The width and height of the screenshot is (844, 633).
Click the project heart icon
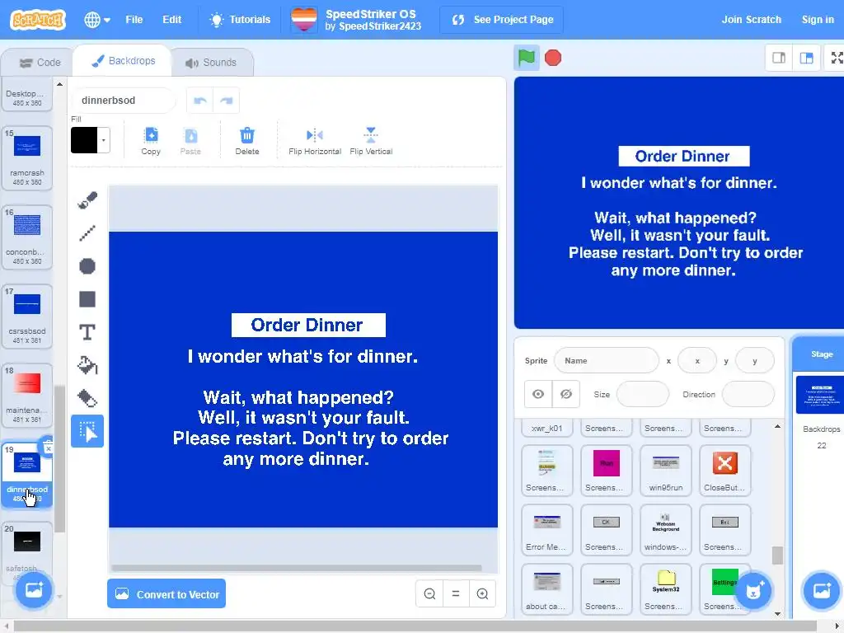[x=303, y=20]
